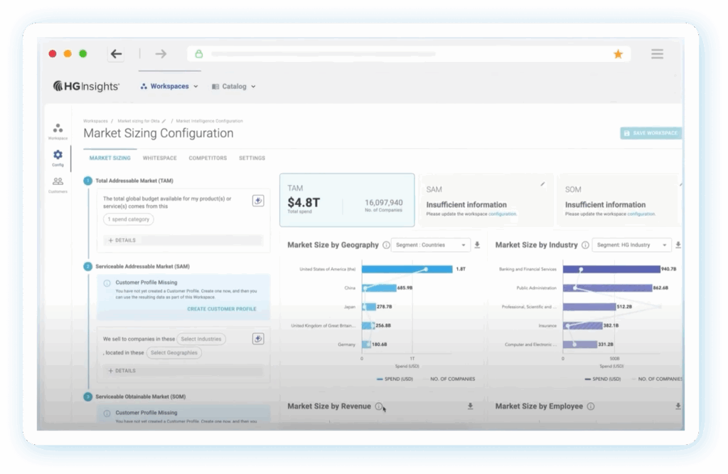This screenshot has height=474, width=728.
Task: Click info icon next to Market Size by Employee
Action: tap(591, 406)
